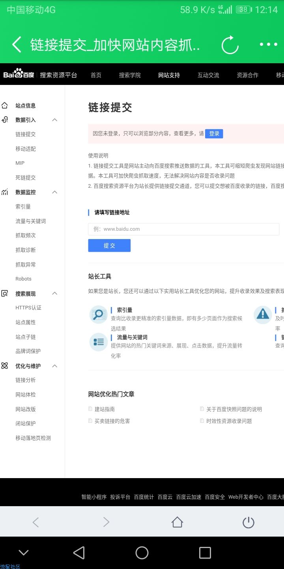The height and width of the screenshot is (569, 284).
Task: Select 移动适配 in the sidebar
Action: [26, 149]
